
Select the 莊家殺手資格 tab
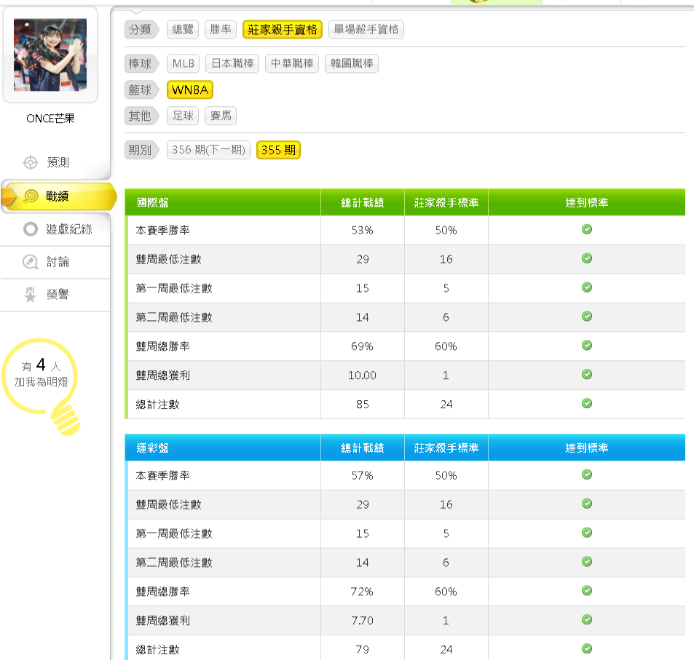(283, 30)
